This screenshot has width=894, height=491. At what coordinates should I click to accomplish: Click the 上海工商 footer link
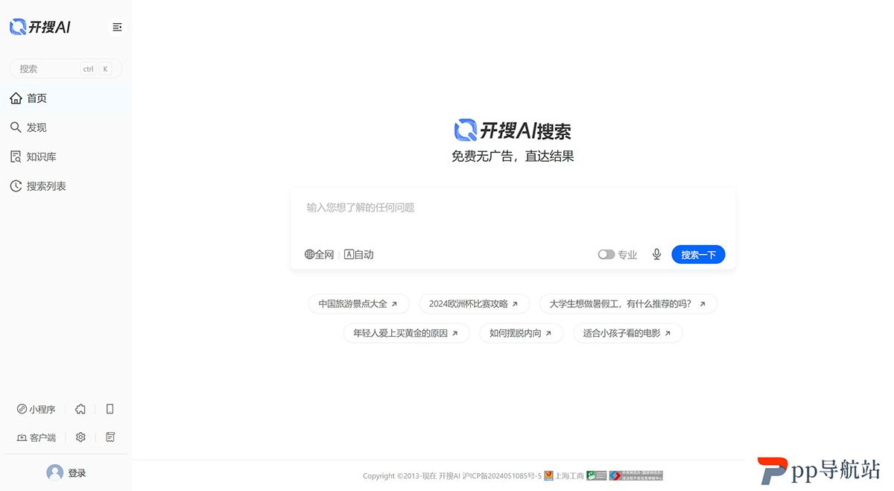click(x=564, y=476)
